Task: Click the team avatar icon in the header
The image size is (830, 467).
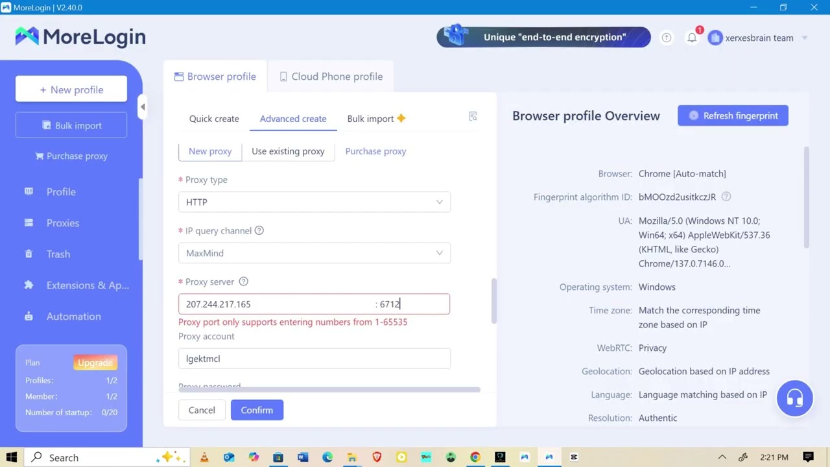Action: 715,38
